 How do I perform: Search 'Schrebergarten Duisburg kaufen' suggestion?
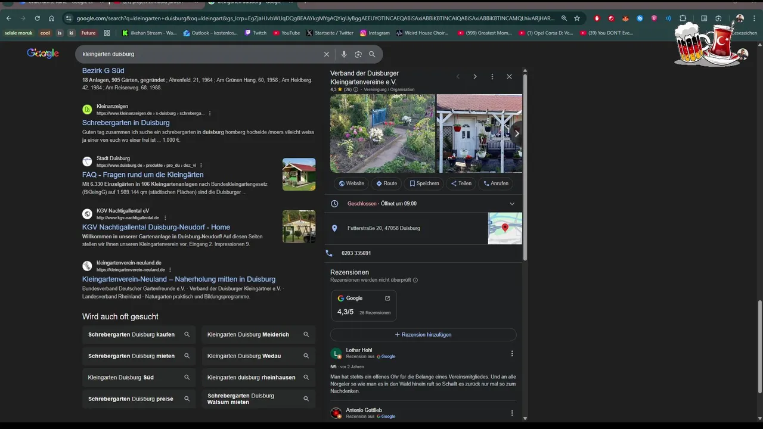coord(139,335)
